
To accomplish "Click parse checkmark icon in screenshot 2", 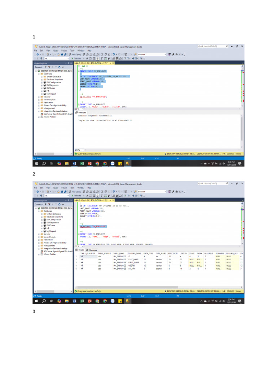I will click(x=87, y=196).
